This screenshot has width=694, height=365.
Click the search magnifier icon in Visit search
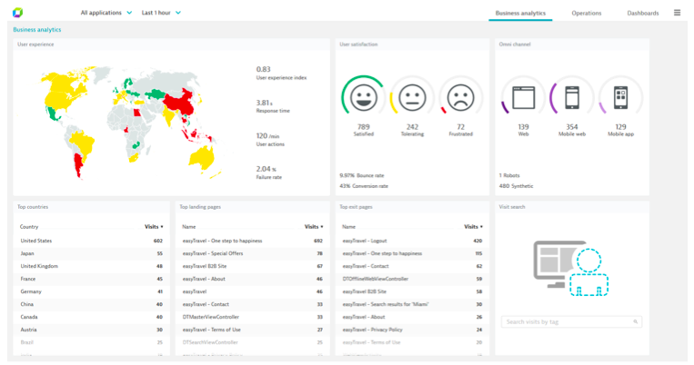[x=635, y=321]
